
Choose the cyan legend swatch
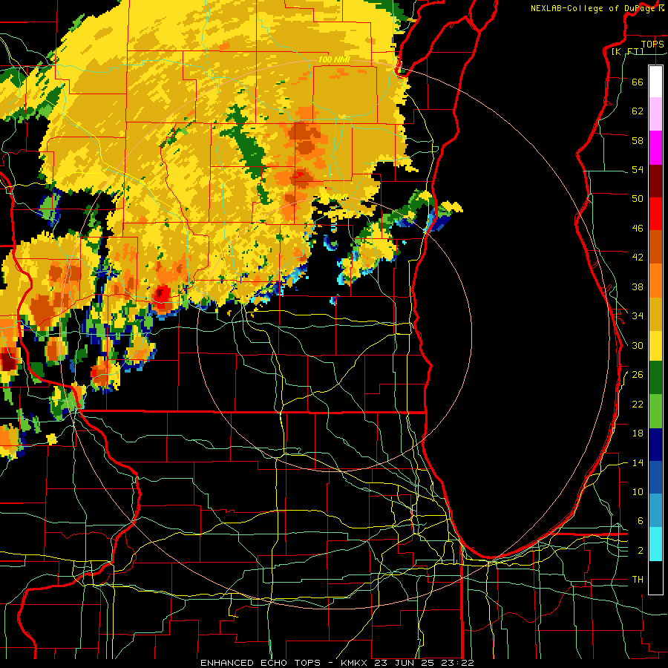[655, 543]
